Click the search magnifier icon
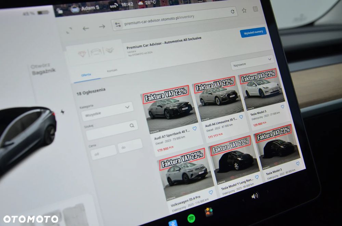The height and width of the screenshot is (226, 342). [132, 126]
